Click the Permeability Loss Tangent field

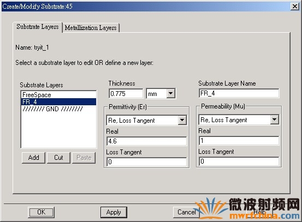point(239,161)
